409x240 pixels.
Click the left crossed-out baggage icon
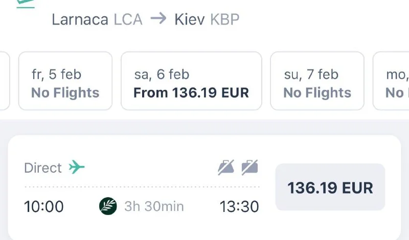[226, 167]
